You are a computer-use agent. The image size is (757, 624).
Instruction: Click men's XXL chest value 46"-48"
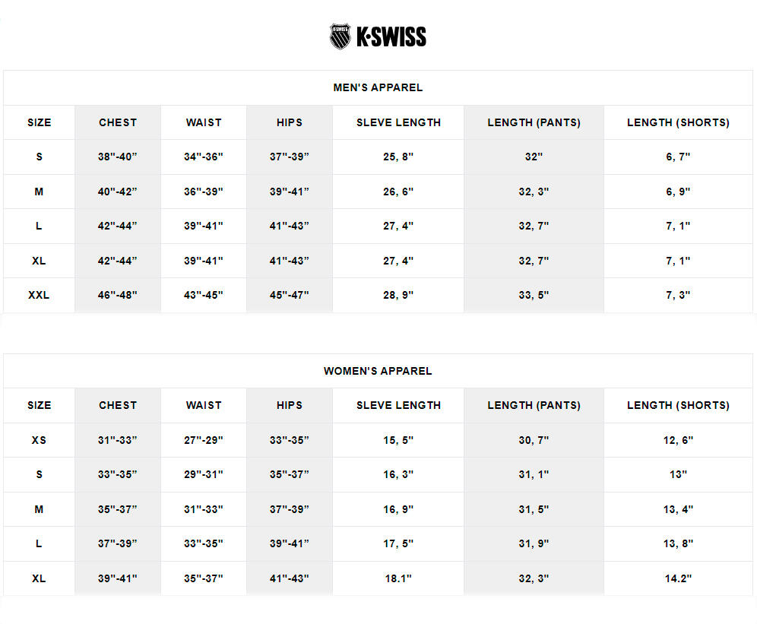117,295
